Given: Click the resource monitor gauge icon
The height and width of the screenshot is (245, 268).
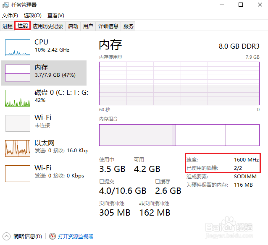Looking at the screenshot, I should [x=53, y=237].
